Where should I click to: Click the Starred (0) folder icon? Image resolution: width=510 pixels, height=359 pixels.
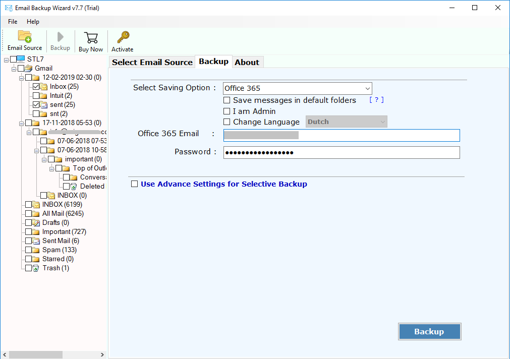pyautogui.click(x=36, y=259)
